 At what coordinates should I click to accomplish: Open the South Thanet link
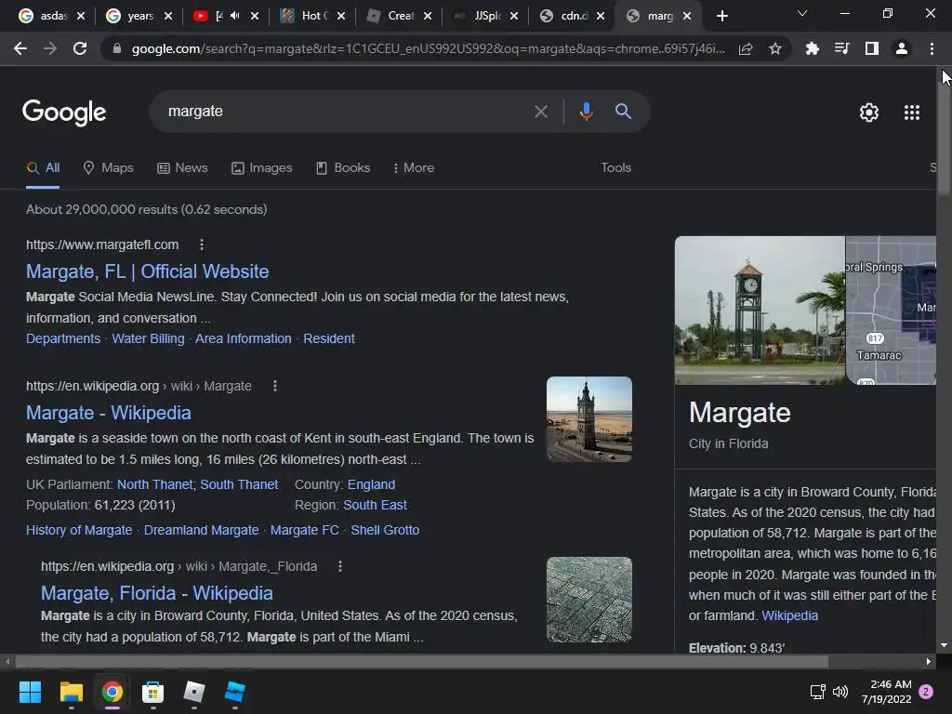point(239,484)
